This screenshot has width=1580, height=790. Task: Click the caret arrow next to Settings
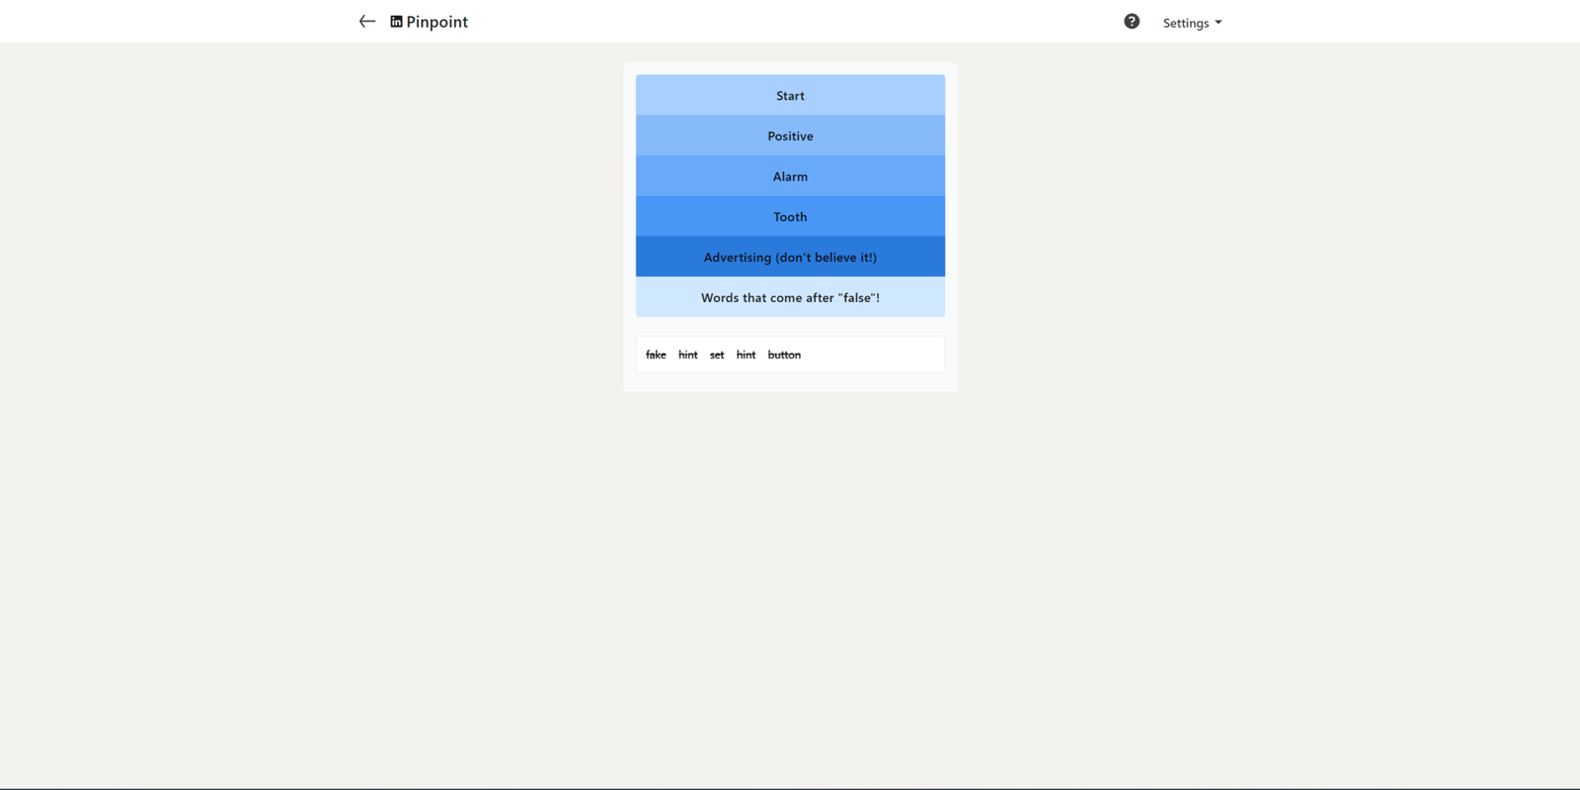point(1219,23)
